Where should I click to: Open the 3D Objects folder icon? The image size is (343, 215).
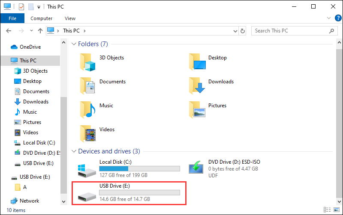point(87,61)
